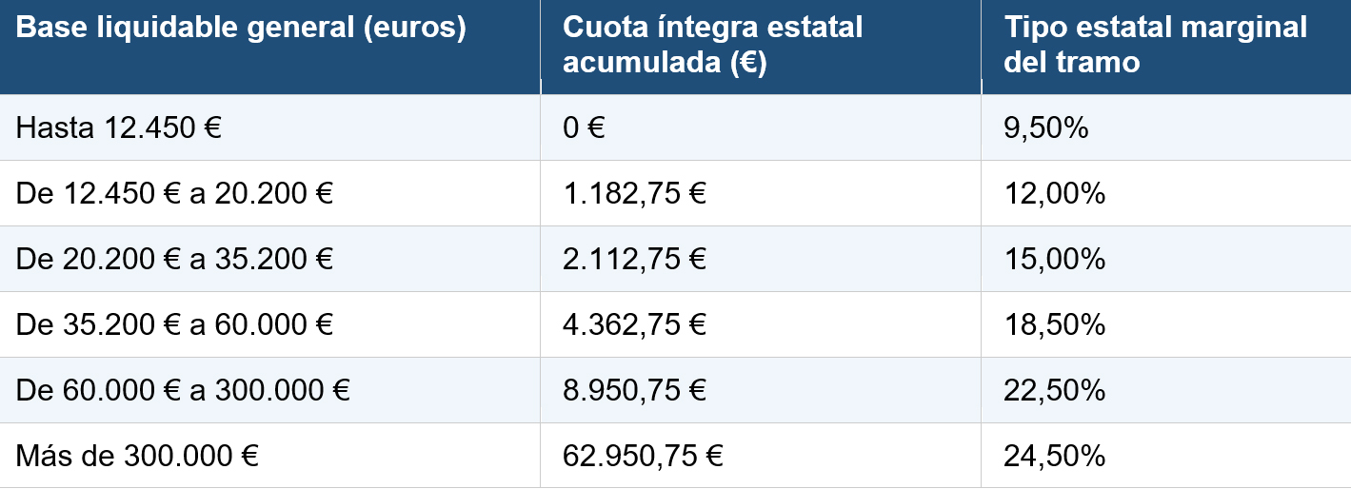This screenshot has height=489, width=1351.
Task: Click 'De 60.000 € a 300.000 €' cell
Action: (x=183, y=390)
